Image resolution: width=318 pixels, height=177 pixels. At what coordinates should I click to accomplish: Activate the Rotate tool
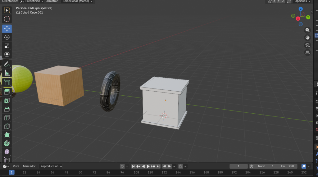[x=7, y=37]
